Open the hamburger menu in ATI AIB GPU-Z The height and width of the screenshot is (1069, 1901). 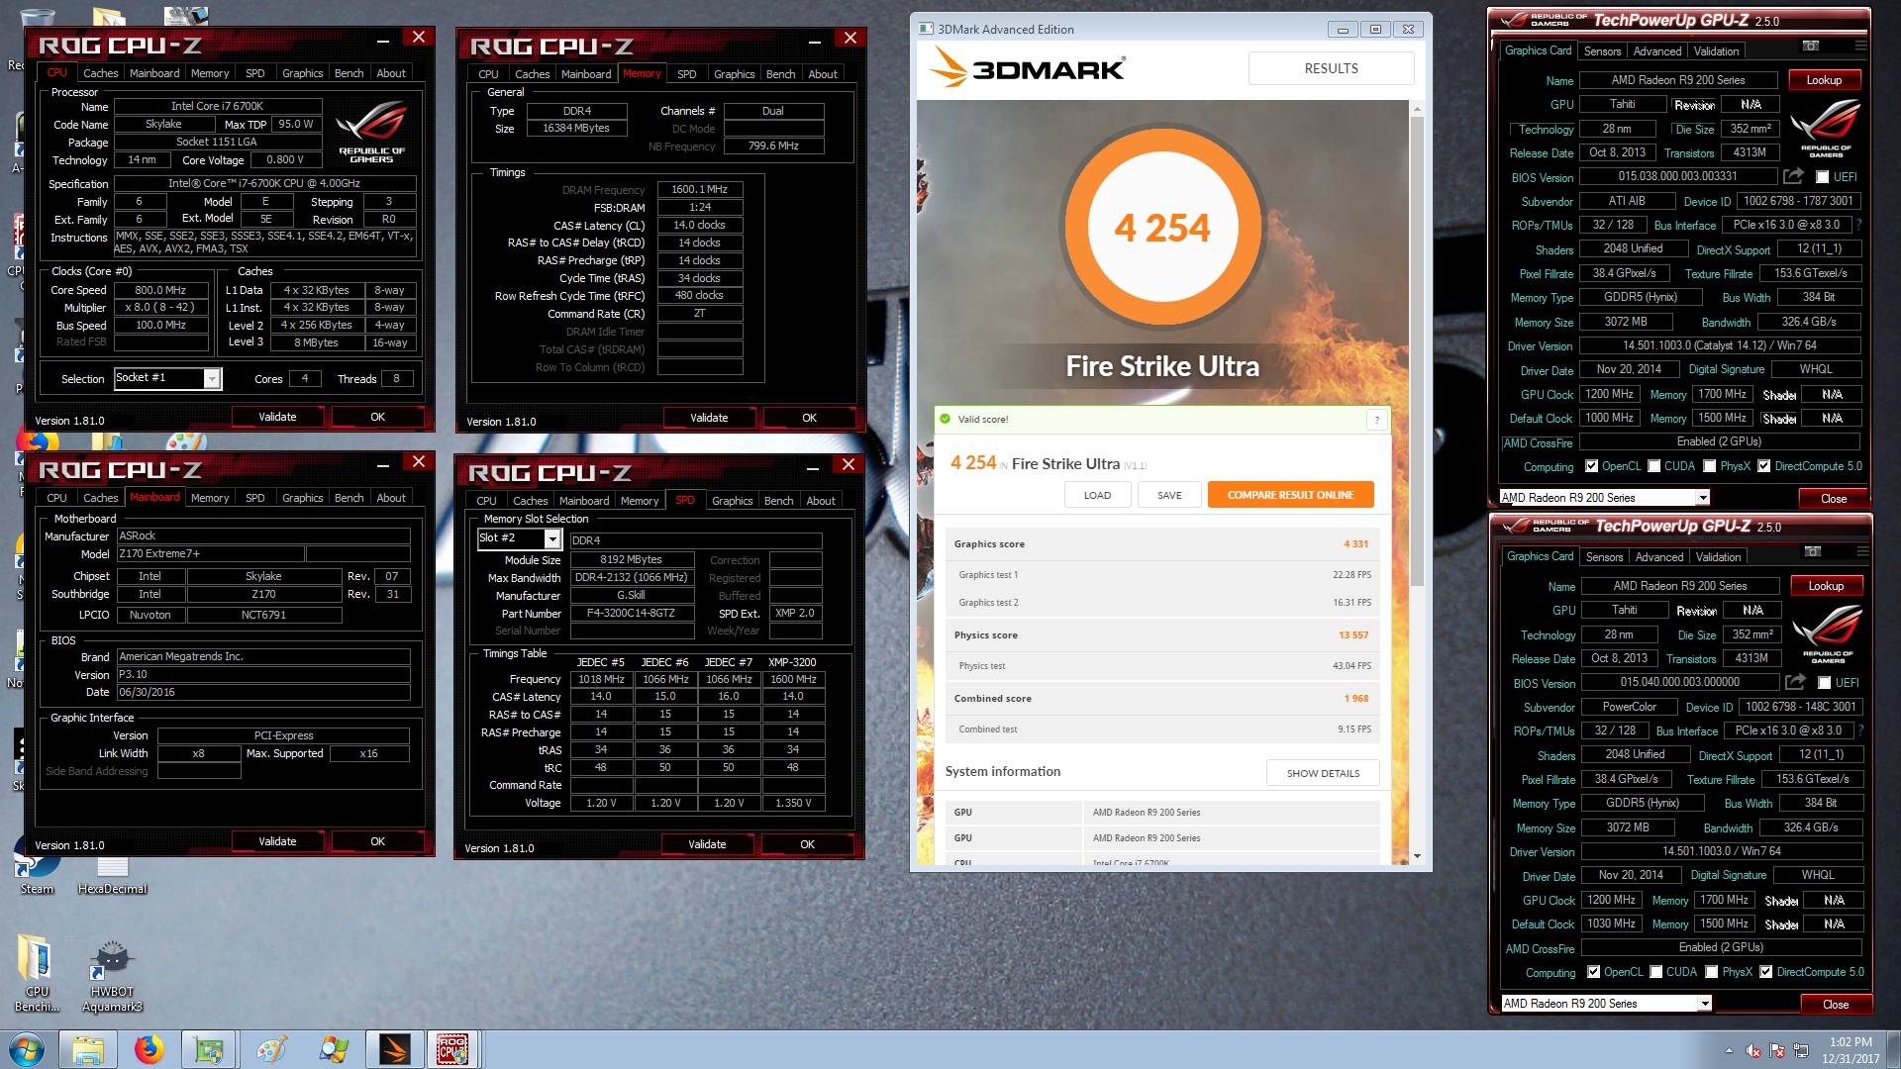point(1860,46)
